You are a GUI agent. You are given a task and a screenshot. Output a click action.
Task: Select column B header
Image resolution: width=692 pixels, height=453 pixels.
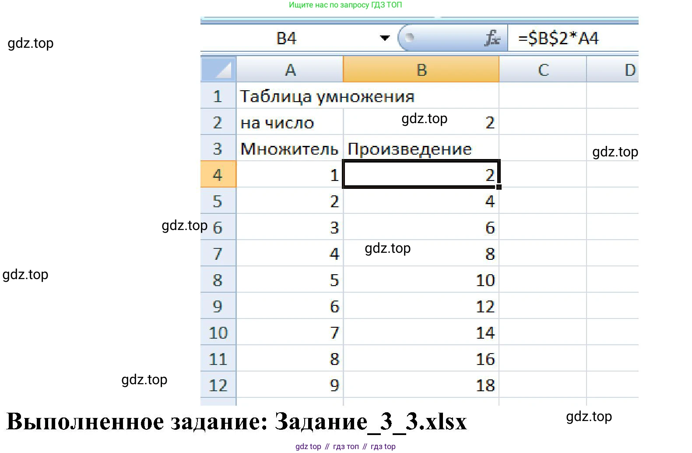pyautogui.click(x=421, y=70)
